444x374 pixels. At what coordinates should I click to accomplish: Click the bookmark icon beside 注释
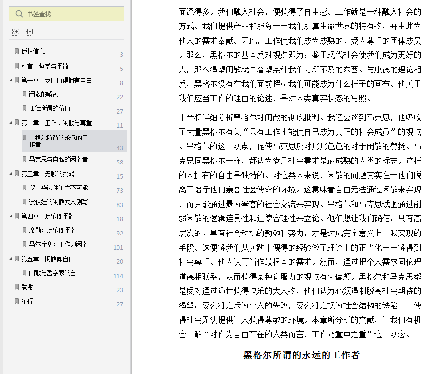coord(17,301)
